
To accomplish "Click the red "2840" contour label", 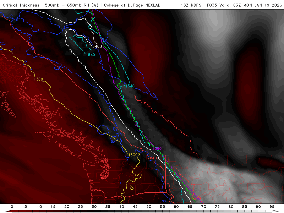I will click(152, 158).
